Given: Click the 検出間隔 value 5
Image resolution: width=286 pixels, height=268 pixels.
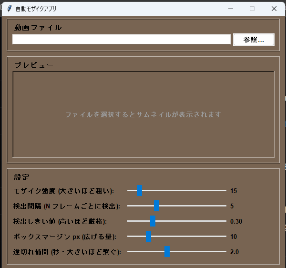Looking at the screenshot, I should point(232,206).
